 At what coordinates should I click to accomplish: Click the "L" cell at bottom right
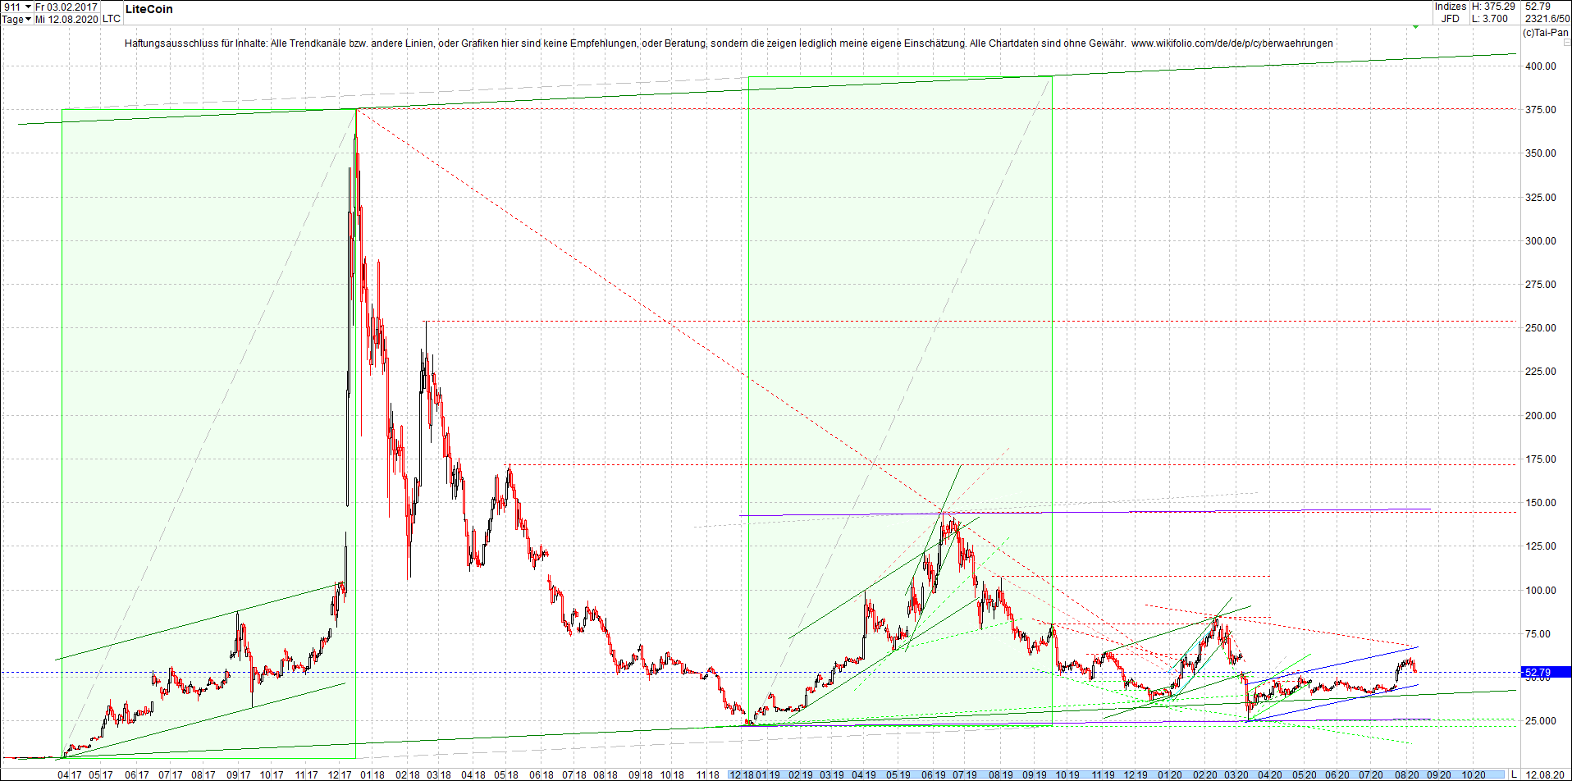(x=1514, y=774)
